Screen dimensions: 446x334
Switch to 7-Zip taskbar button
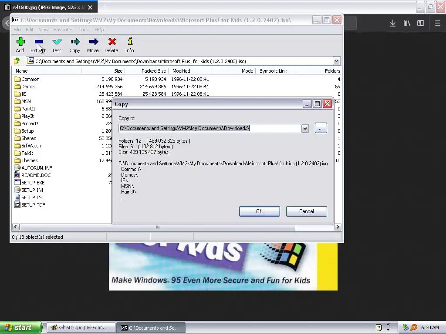coord(151,328)
